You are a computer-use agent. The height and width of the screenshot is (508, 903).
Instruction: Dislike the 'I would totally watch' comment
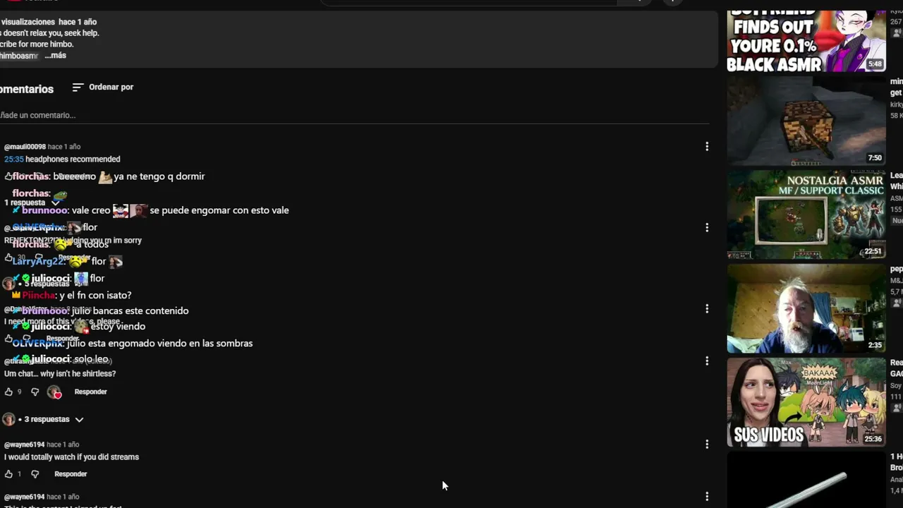[35, 474]
